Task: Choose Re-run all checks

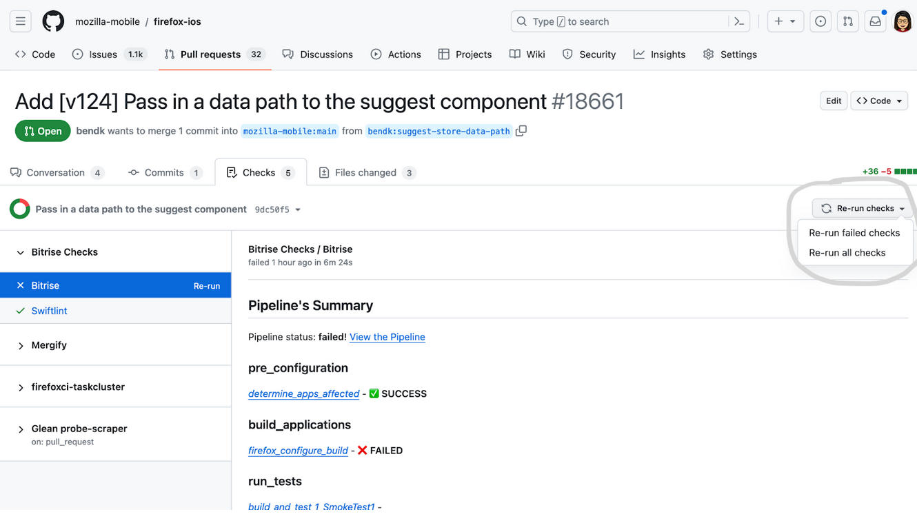Action: tap(854, 253)
